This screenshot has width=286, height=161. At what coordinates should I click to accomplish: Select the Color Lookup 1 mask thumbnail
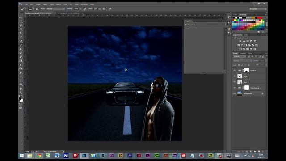pyautogui.click(x=247, y=88)
